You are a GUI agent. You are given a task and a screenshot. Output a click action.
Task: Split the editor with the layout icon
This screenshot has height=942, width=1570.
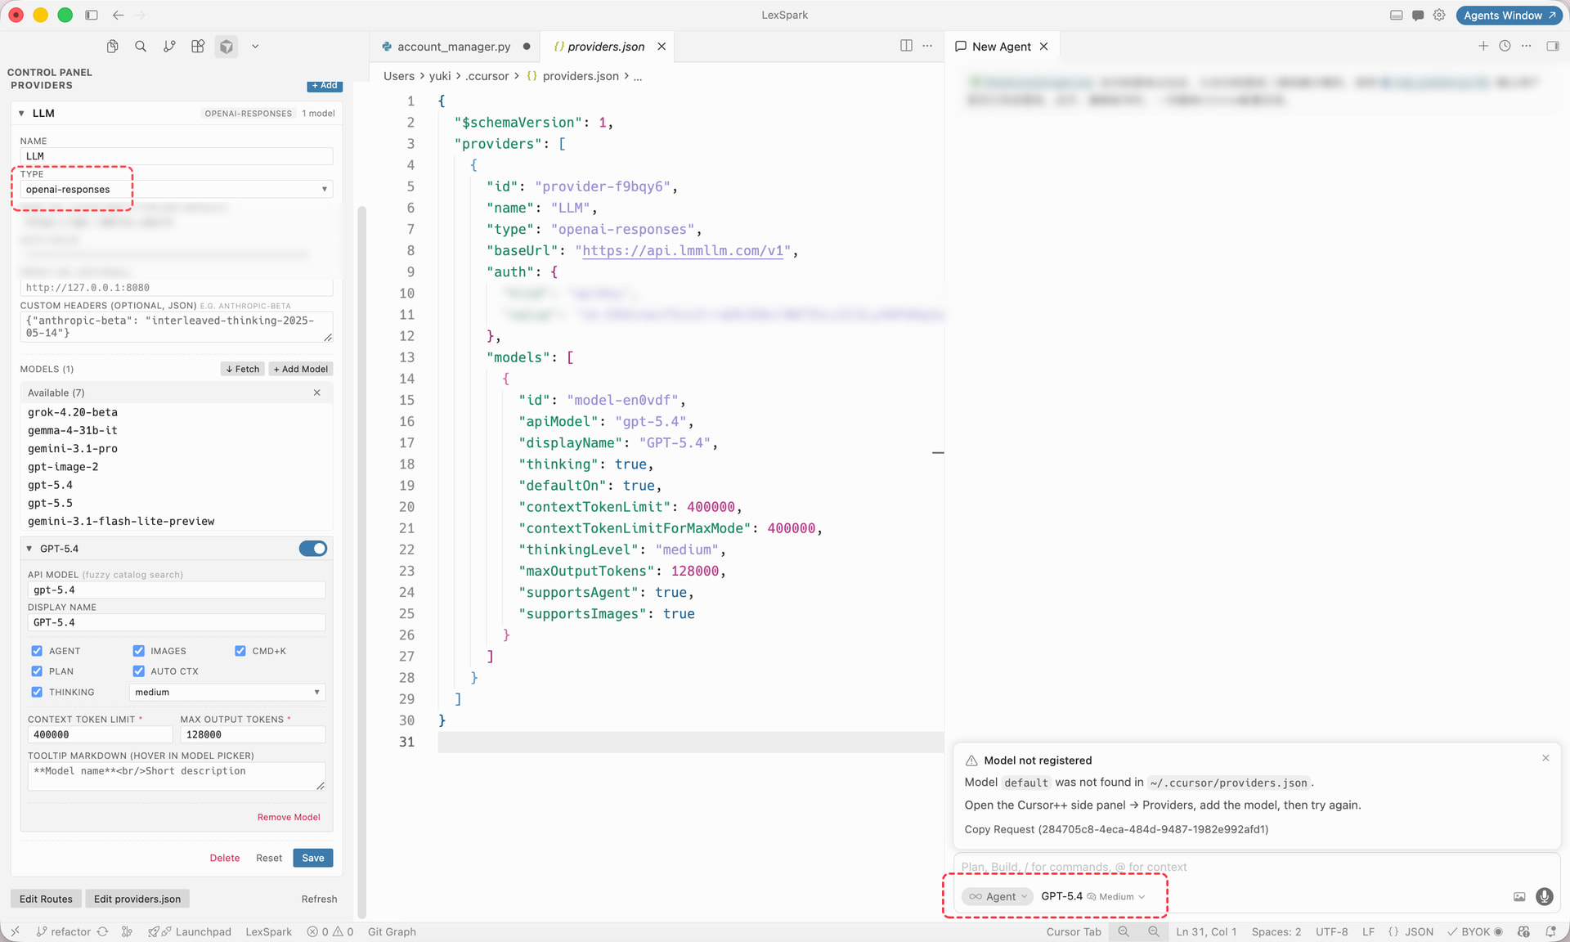906,46
